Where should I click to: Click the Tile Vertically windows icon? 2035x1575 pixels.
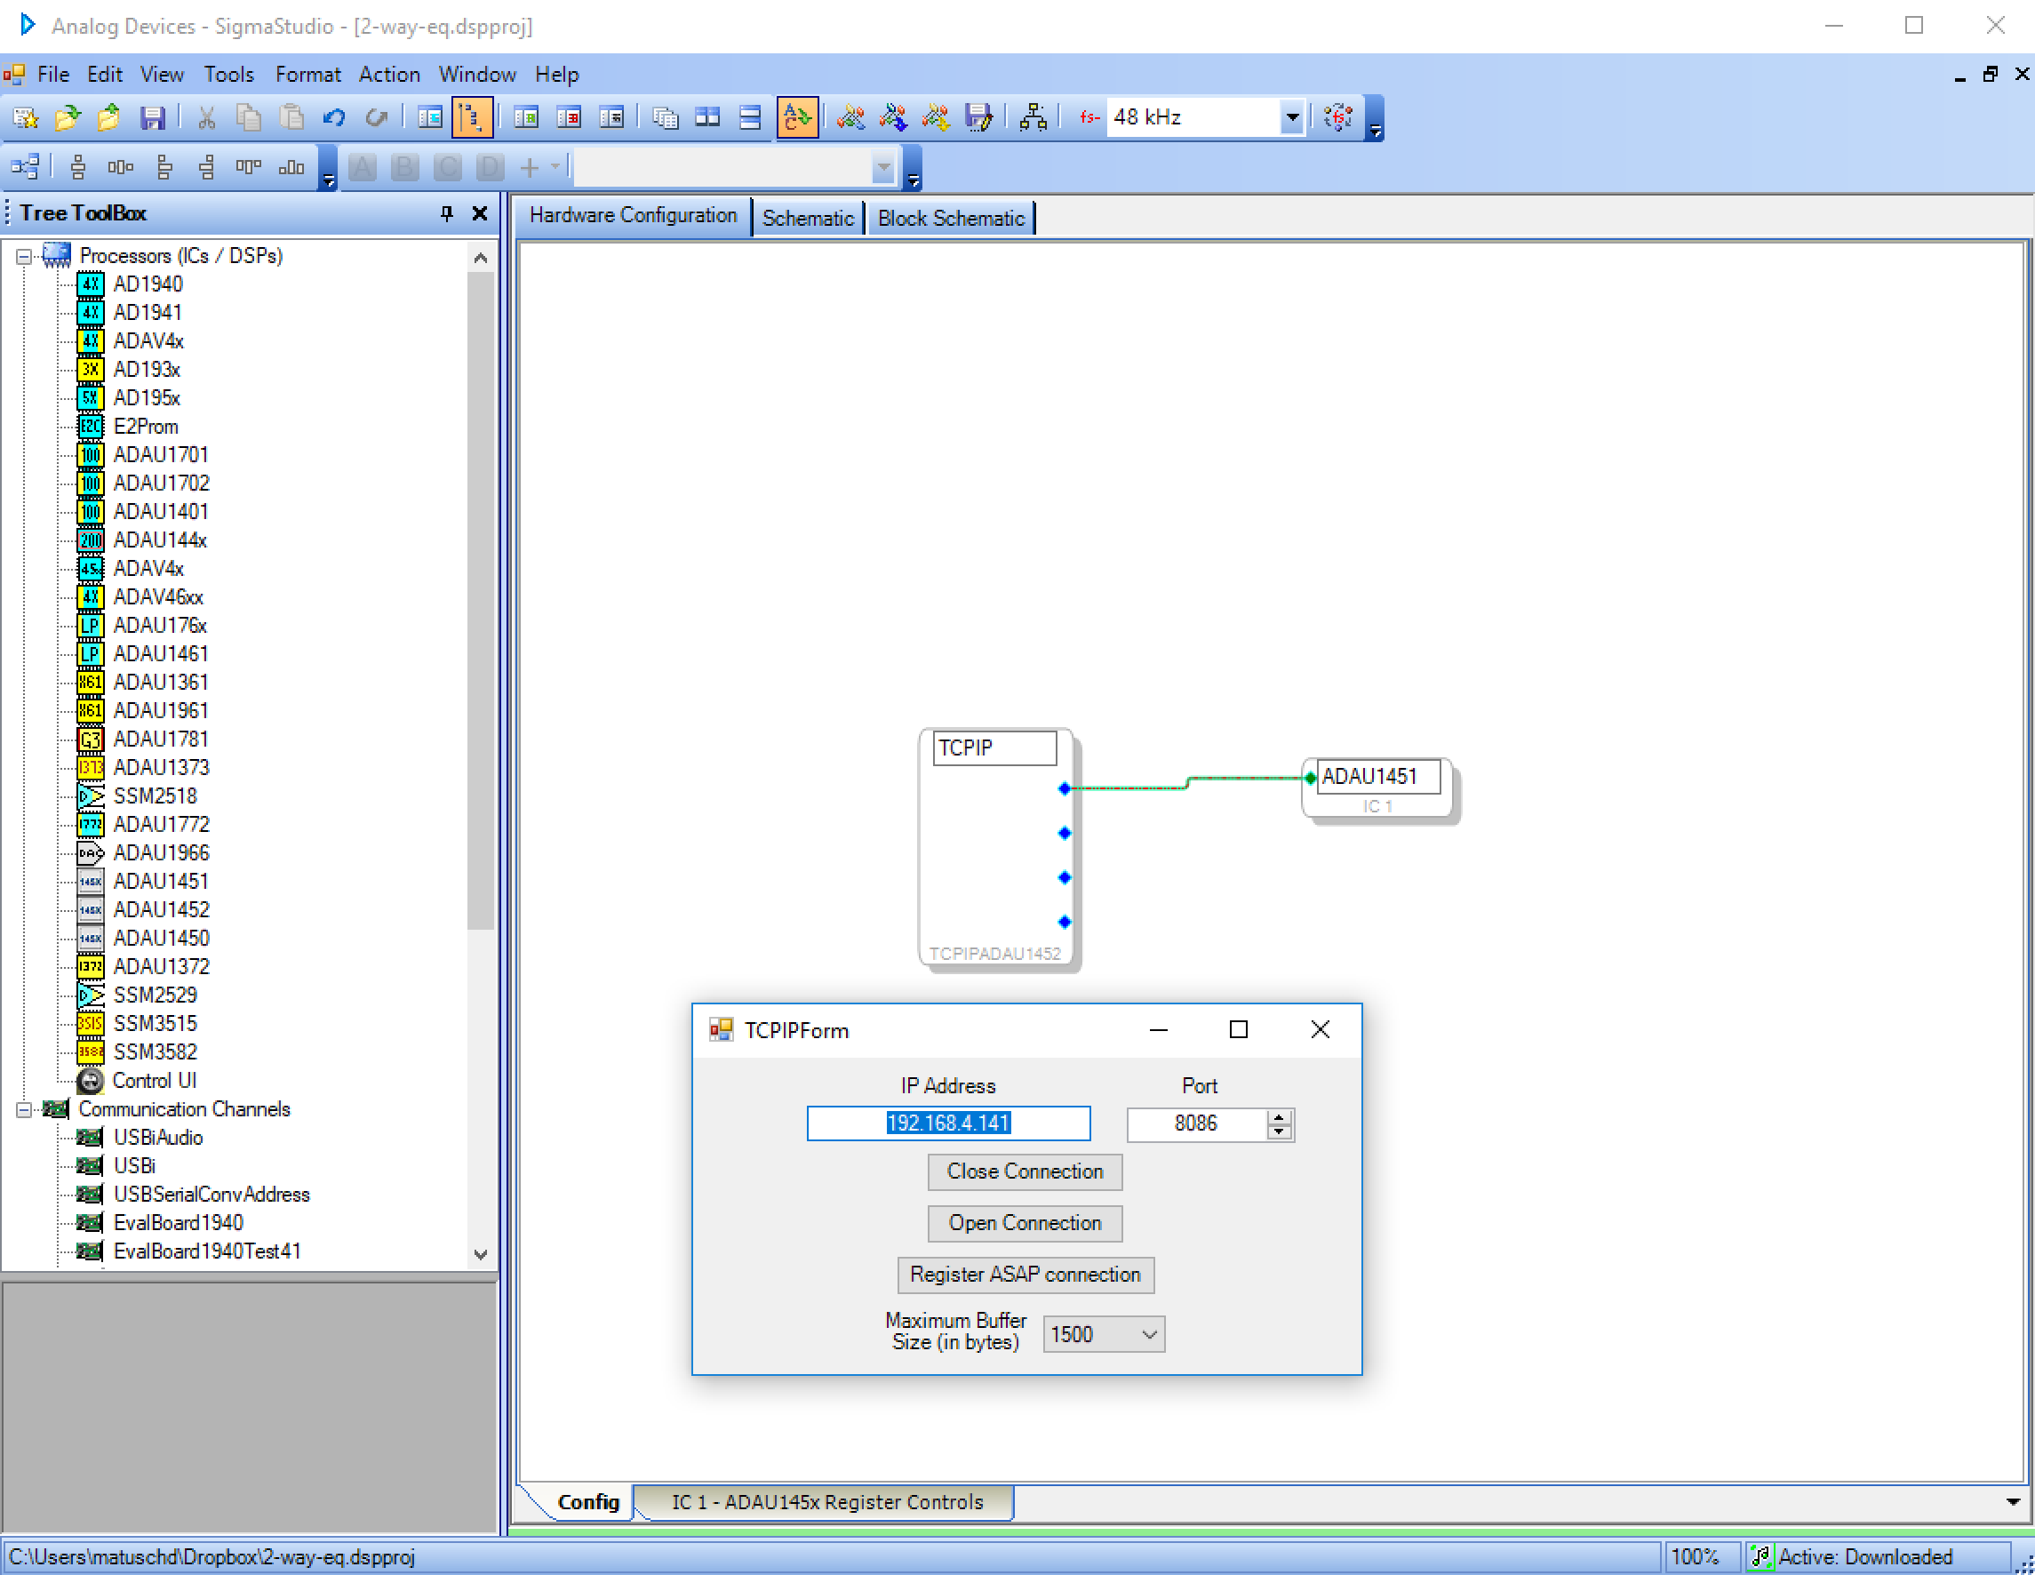click(708, 117)
